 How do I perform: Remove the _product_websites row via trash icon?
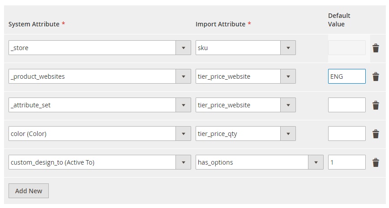click(376, 76)
